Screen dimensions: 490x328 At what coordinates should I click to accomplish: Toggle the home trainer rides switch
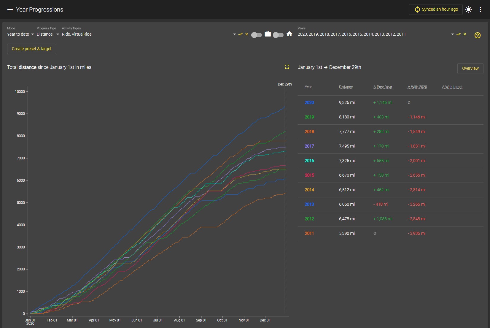coord(278,35)
